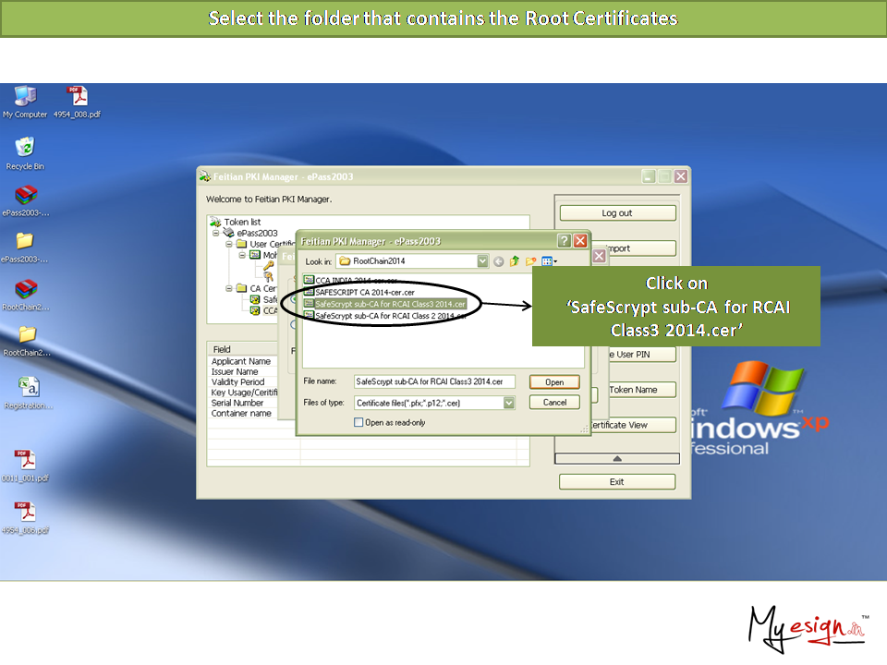Open the Recycle Bin desktop icon
This screenshot has width=887, height=665.
tap(25, 149)
